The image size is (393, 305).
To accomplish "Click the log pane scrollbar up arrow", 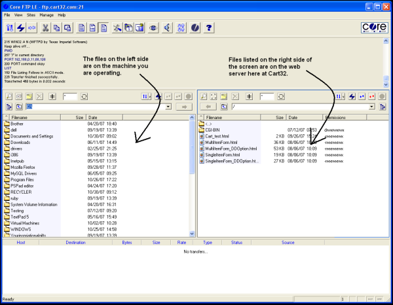I will 386,41.
